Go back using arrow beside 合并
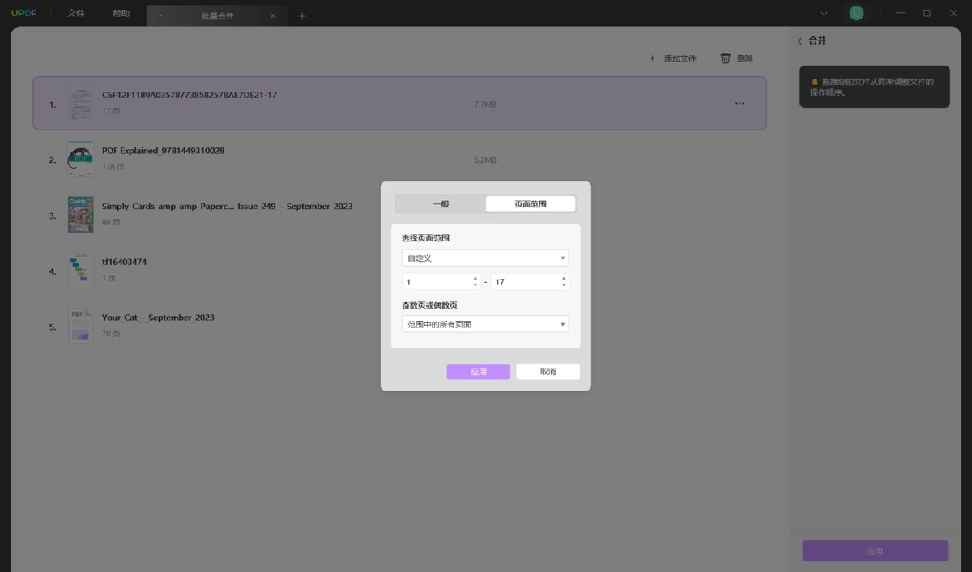This screenshot has width=972, height=572. (x=799, y=41)
